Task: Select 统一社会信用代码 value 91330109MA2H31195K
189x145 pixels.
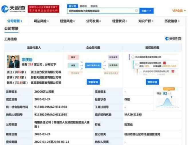Action: point(51,107)
